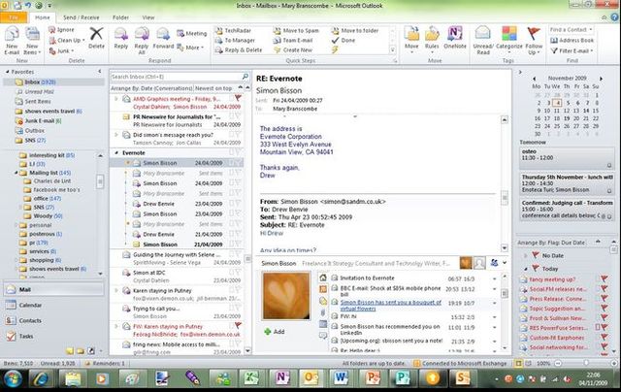Switch to the View tab
The height and width of the screenshot is (392, 621).
coord(148,17)
